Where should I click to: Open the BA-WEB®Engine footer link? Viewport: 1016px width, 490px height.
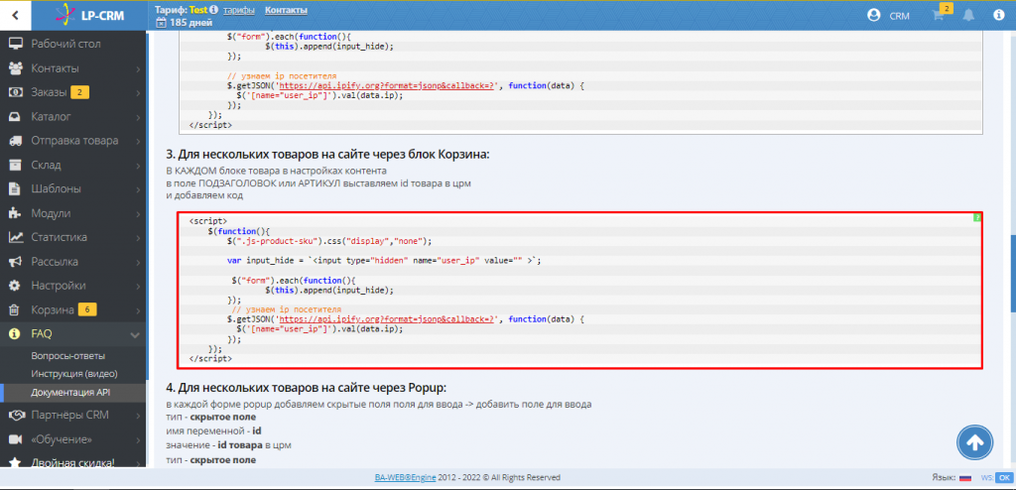click(x=405, y=478)
